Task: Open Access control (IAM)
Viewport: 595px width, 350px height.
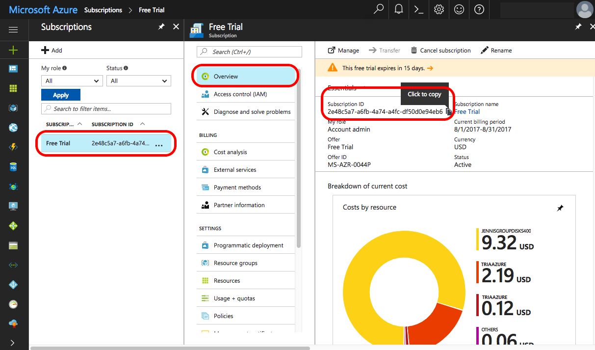Action: point(246,94)
